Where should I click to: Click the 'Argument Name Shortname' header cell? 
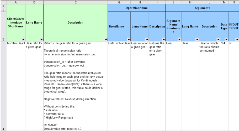point(173,26)
